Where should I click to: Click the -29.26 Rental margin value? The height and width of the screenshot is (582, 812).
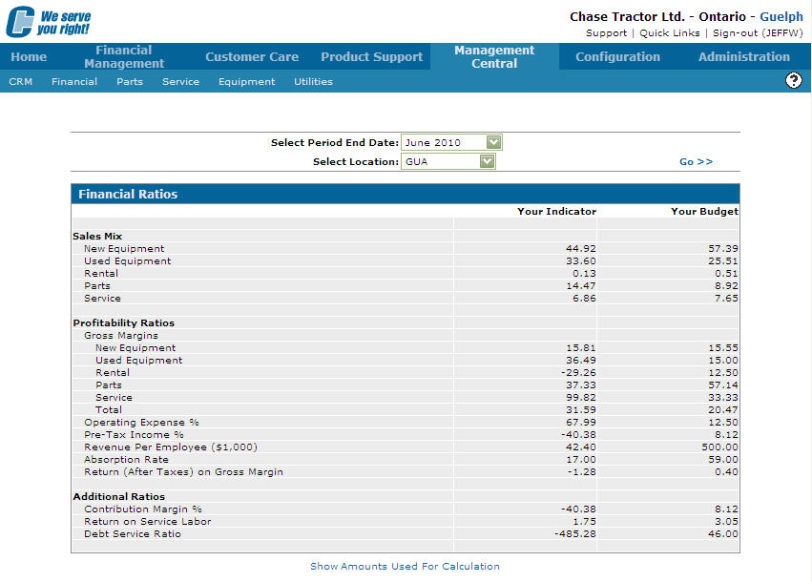tap(578, 373)
